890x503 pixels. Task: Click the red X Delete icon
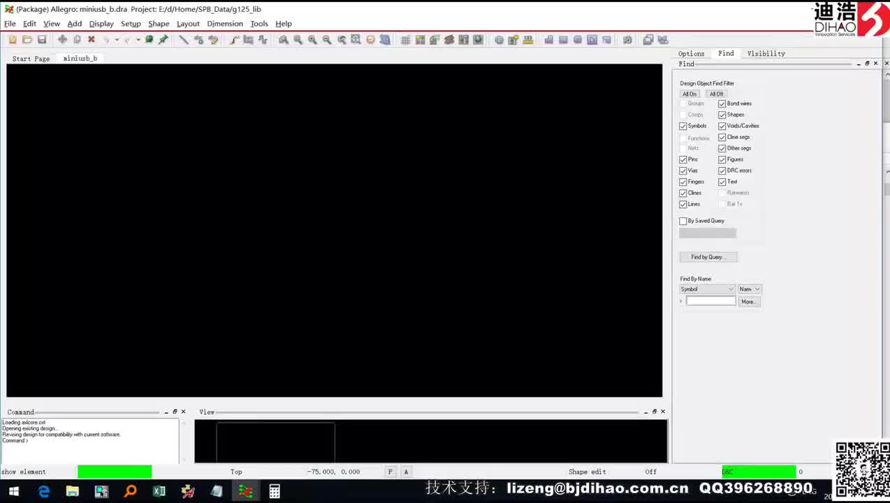91,40
